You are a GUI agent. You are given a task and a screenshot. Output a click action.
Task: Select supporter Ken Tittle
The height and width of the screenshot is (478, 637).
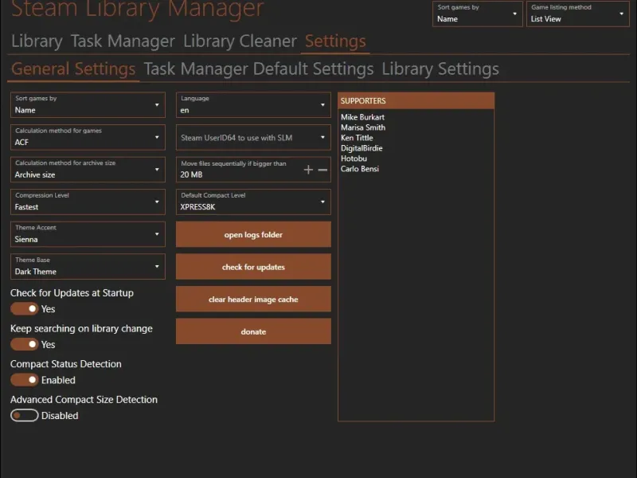click(x=357, y=138)
